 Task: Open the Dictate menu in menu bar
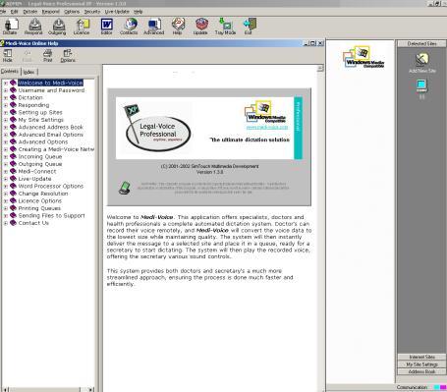pyautogui.click(x=30, y=12)
